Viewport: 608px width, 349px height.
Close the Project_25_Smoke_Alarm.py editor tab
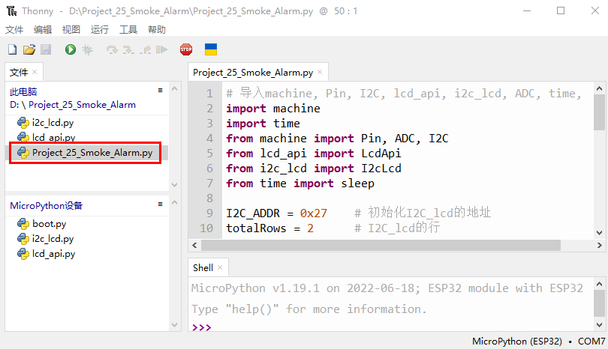[x=320, y=72]
